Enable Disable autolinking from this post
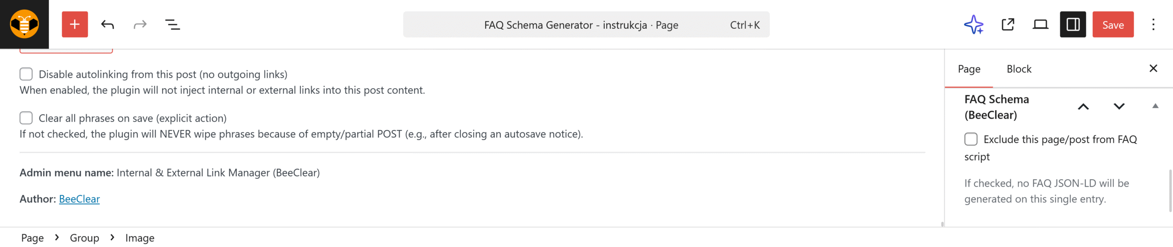 coord(26,74)
